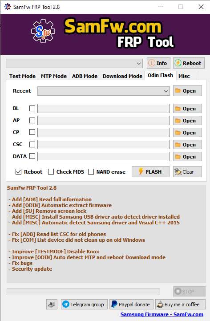Open file browser for Recent row
Image resolution: width=210 pixels, height=321 pixels.
pos(187,91)
